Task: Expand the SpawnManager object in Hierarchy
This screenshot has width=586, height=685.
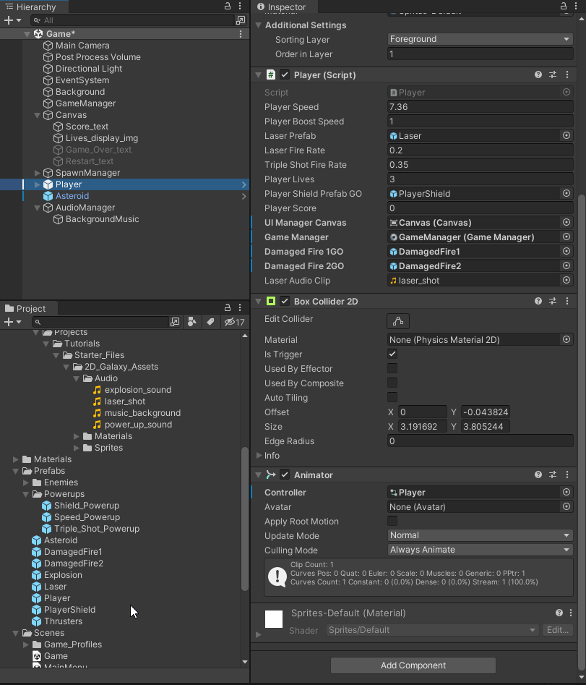Action: click(x=38, y=173)
